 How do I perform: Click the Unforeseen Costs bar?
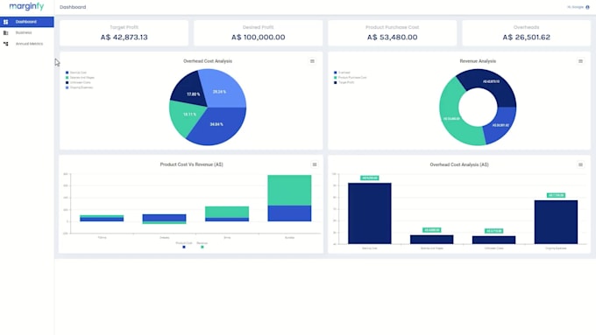pyautogui.click(x=493, y=240)
